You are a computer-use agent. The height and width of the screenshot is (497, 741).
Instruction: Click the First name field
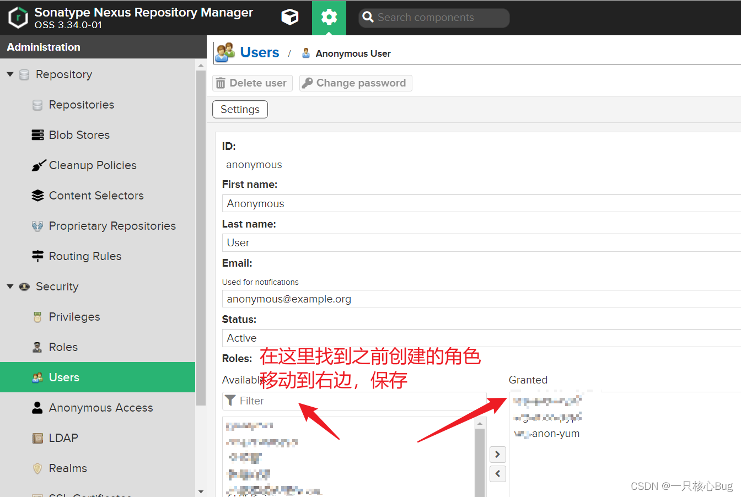(481, 203)
